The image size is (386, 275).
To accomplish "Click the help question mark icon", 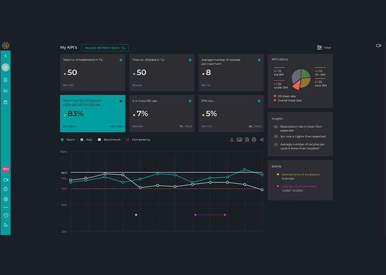I will pos(5,189).
